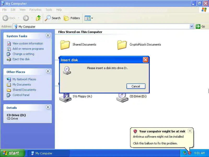Click Change a setting link
Image resolution: width=209 pixels, height=157 pixels.
(23, 54)
